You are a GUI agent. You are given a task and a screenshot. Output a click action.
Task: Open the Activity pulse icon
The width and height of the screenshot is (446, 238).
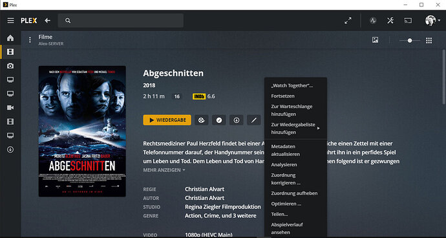click(373, 21)
